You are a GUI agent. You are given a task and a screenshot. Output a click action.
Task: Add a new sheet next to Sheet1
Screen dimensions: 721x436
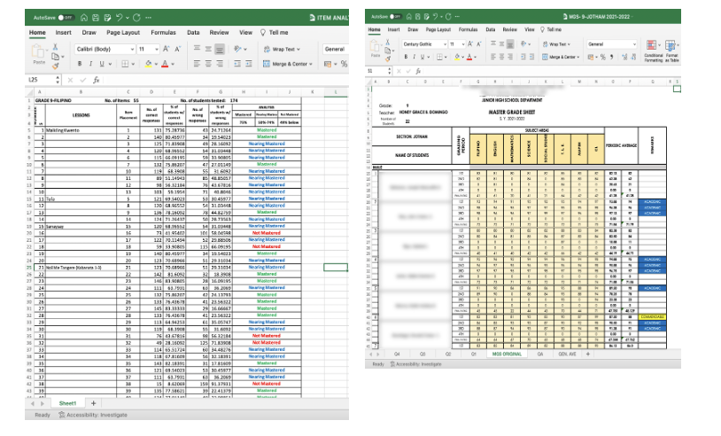[x=93, y=403]
